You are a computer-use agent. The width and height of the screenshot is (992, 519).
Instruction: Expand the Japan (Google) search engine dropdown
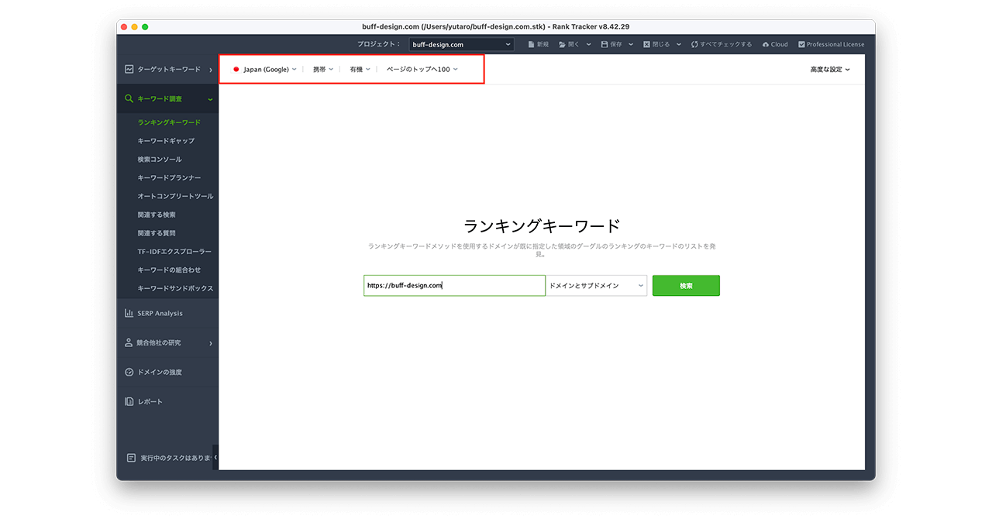265,70
